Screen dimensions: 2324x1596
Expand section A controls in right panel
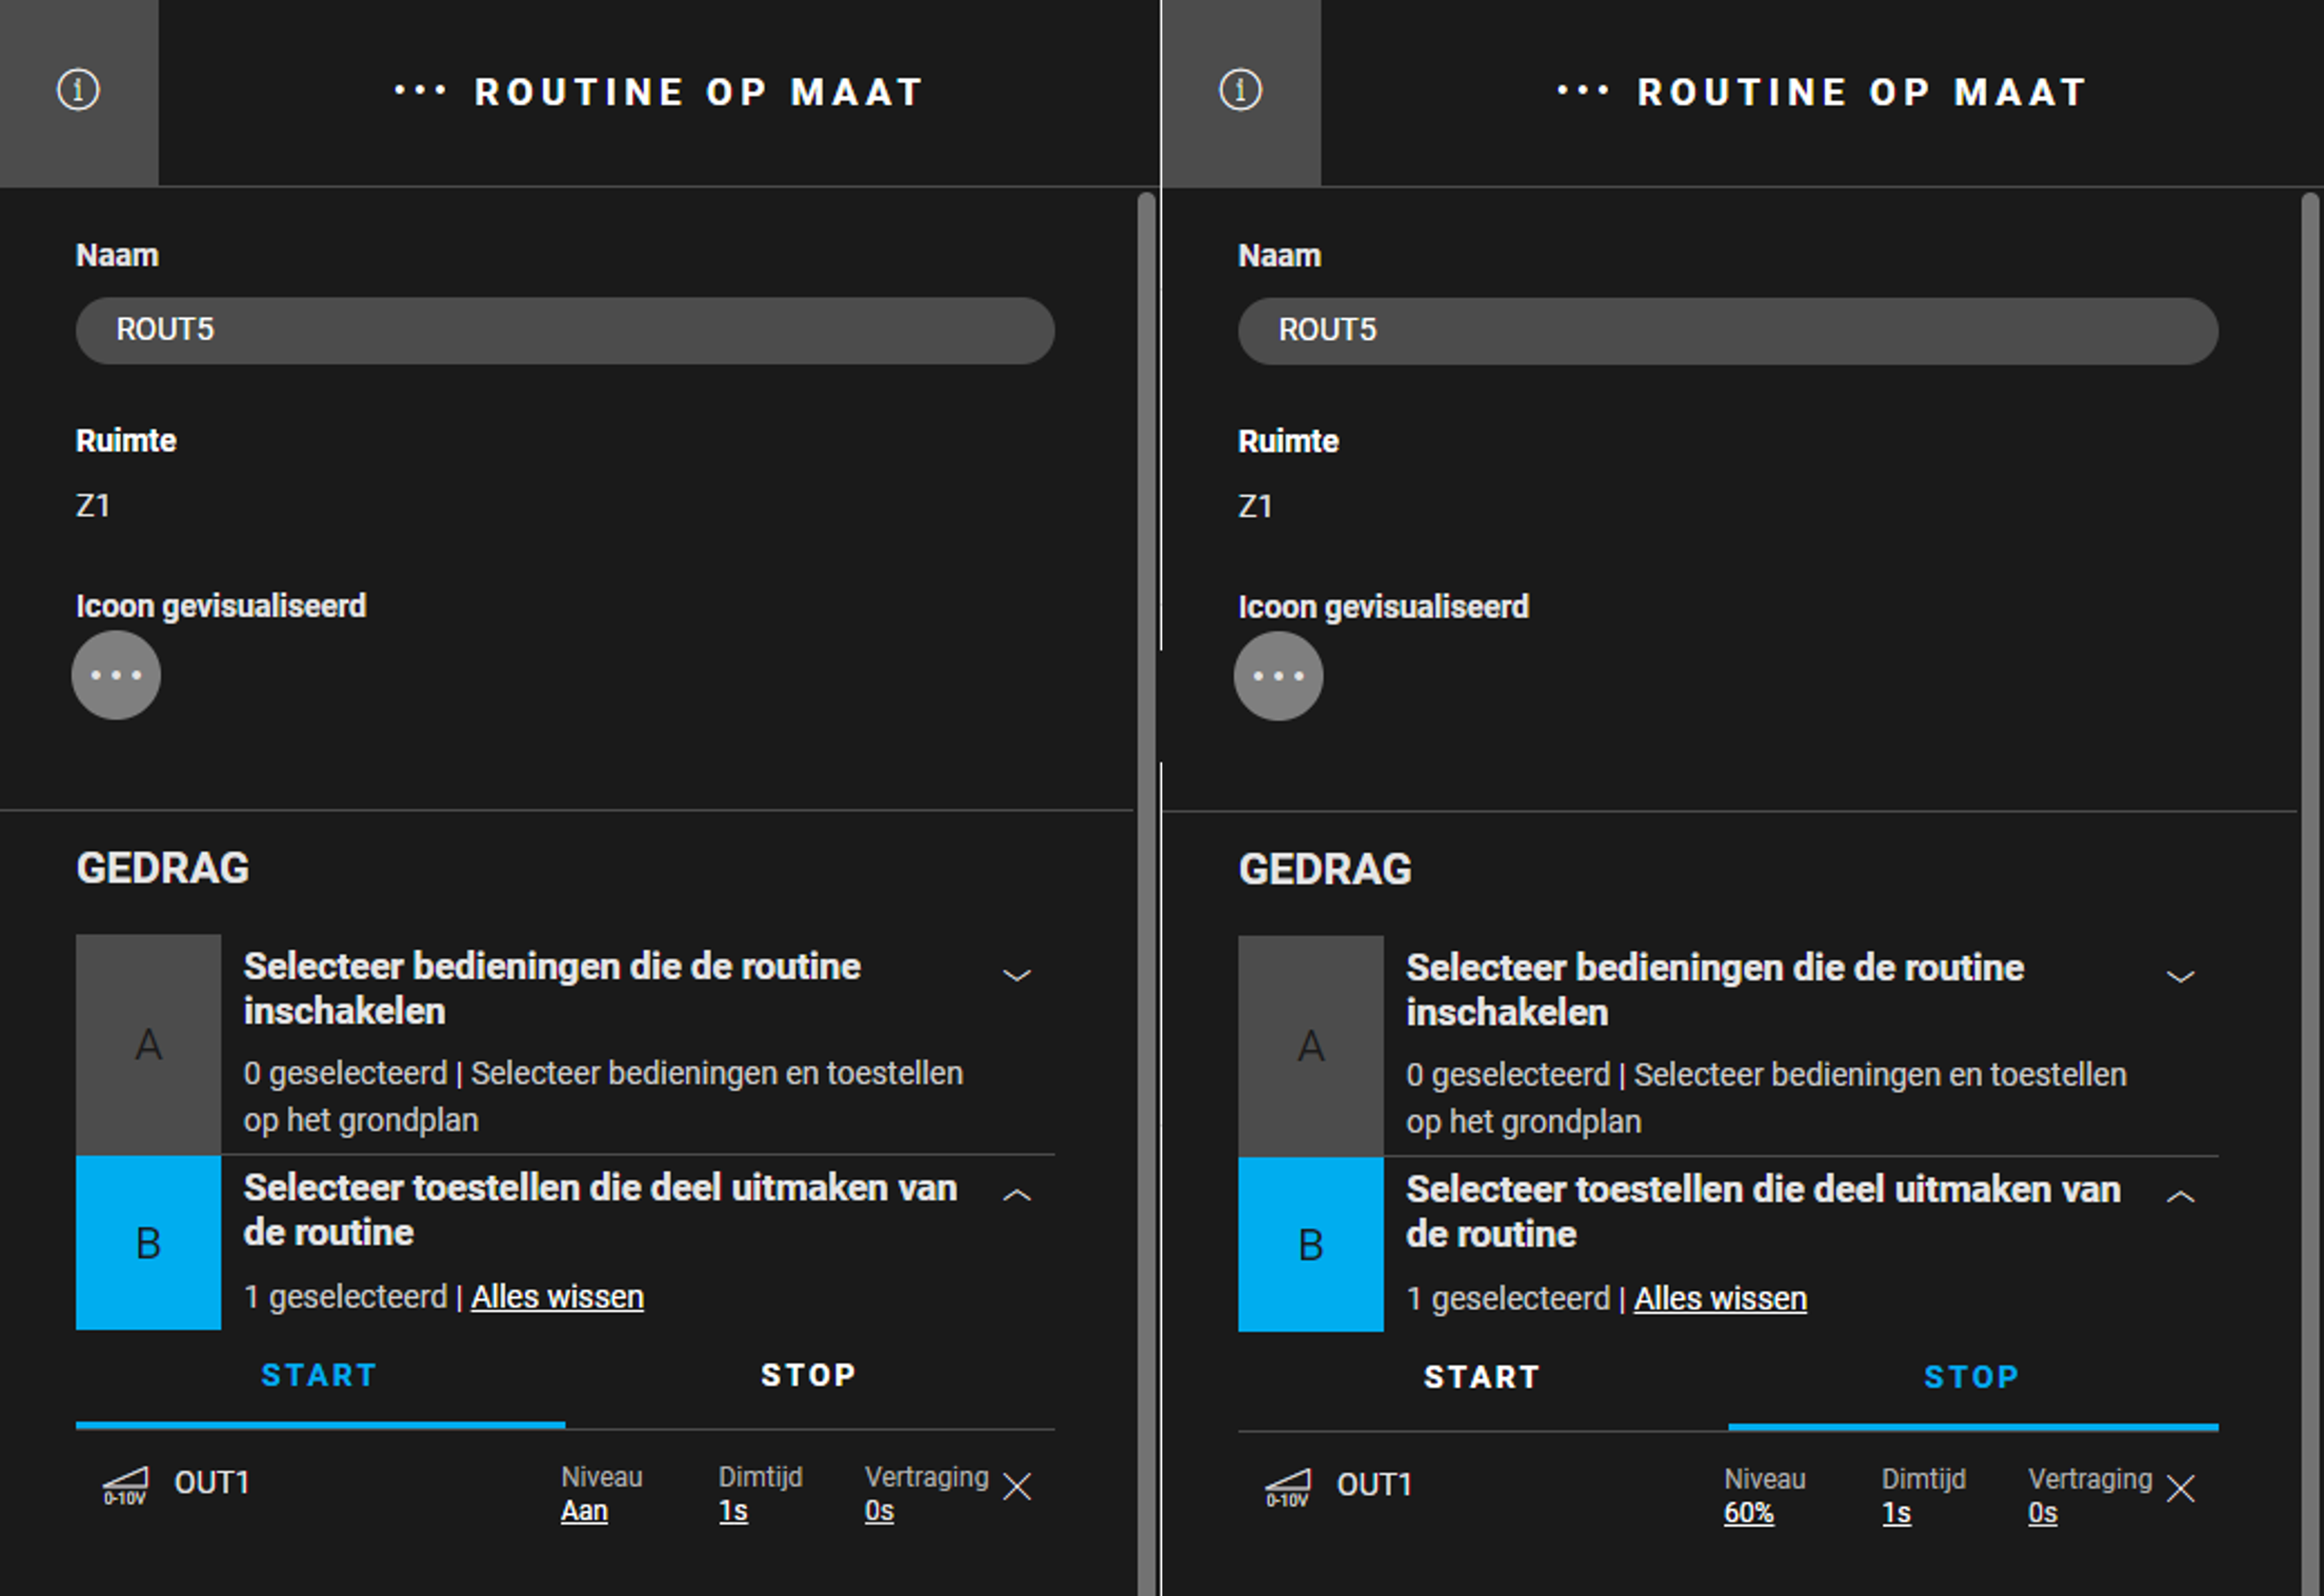point(2180,977)
